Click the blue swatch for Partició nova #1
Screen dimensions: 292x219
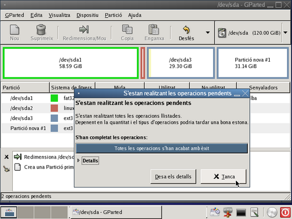pyautogui.click(x=54, y=128)
